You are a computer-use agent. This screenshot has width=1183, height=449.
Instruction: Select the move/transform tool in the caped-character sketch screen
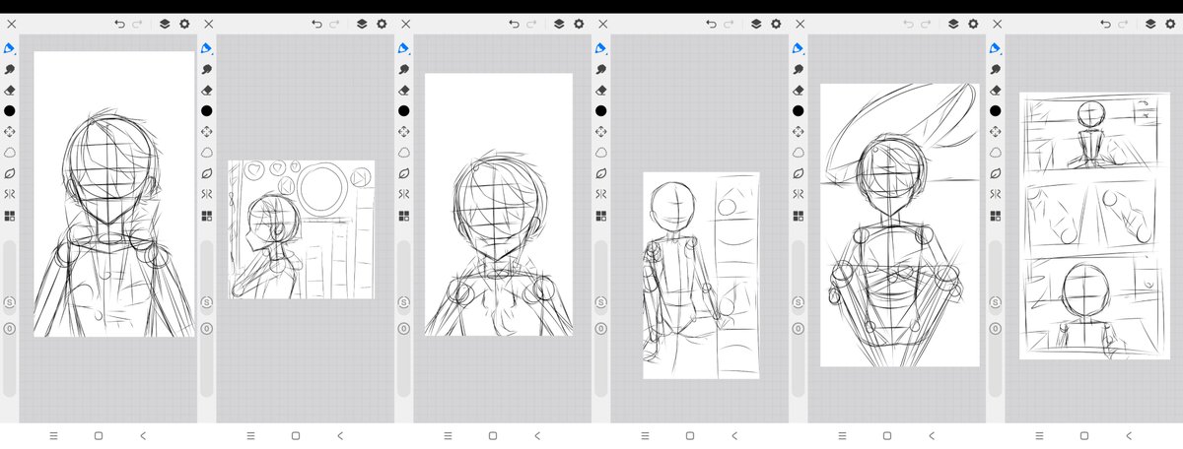click(x=9, y=132)
